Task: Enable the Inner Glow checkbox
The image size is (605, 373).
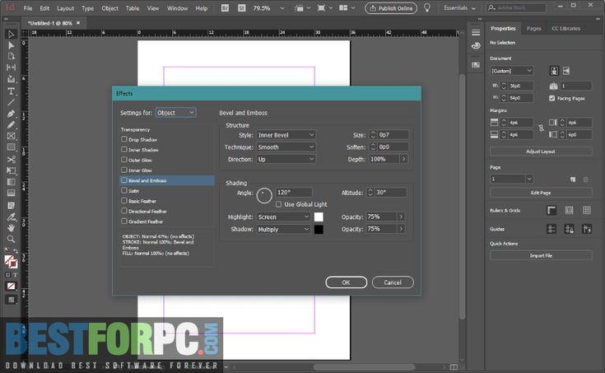Action: pos(123,170)
